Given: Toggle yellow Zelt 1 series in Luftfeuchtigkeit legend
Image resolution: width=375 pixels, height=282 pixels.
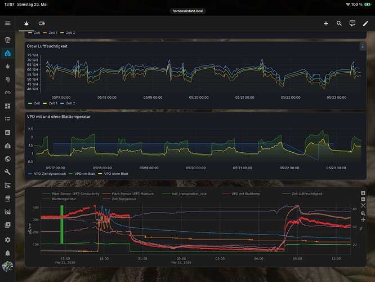Looking at the screenshot, I should point(50,103).
